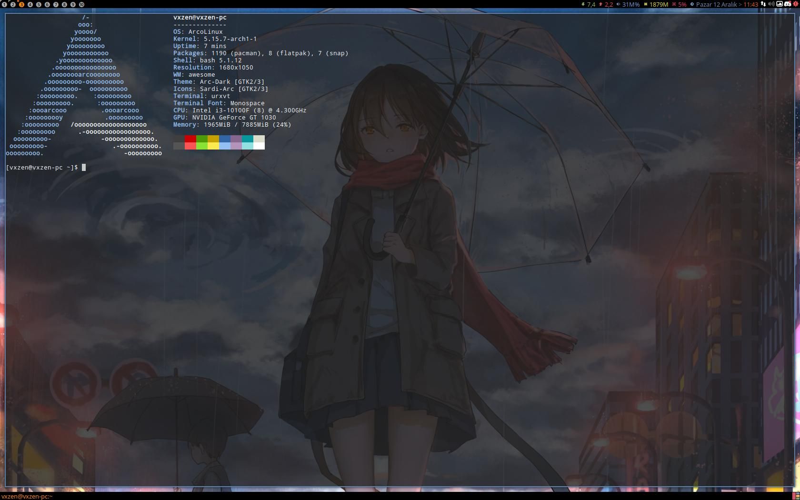Click the mustard yellow neofetch color block
This screenshot has width=800, height=500.
213,139
